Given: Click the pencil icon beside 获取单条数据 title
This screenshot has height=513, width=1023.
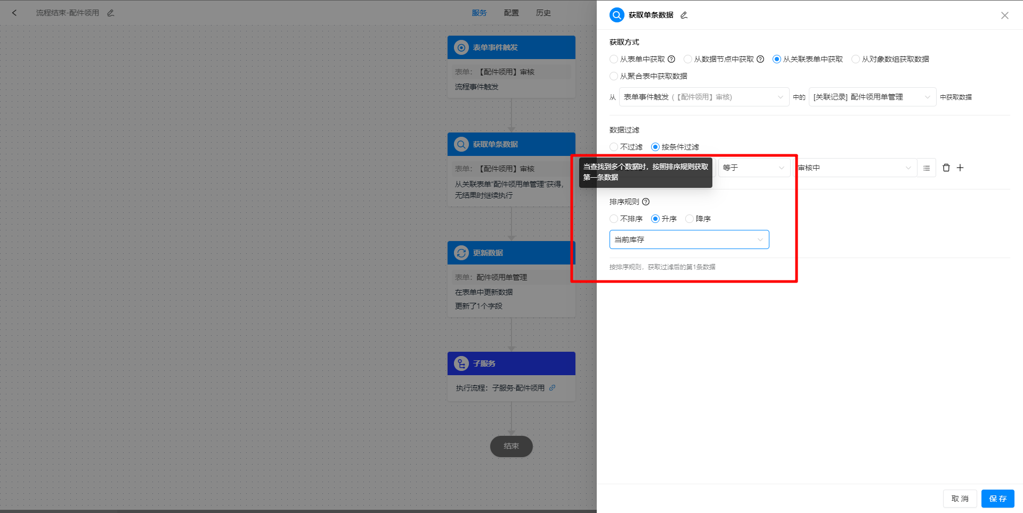Looking at the screenshot, I should pos(684,15).
